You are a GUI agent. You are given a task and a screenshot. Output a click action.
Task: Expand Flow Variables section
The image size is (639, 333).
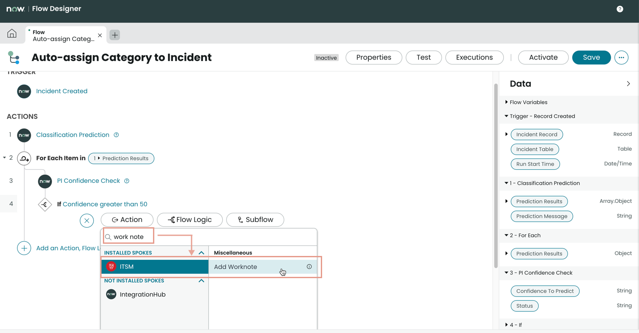[506, 102]
